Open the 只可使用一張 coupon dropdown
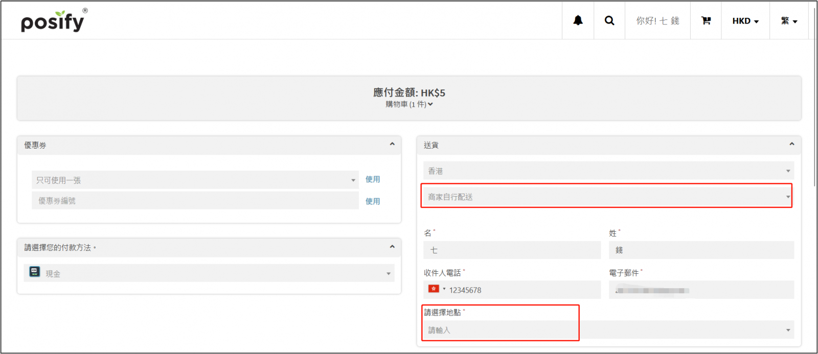Viewport: 818px width, 354px height. click(x=195, y=180)
